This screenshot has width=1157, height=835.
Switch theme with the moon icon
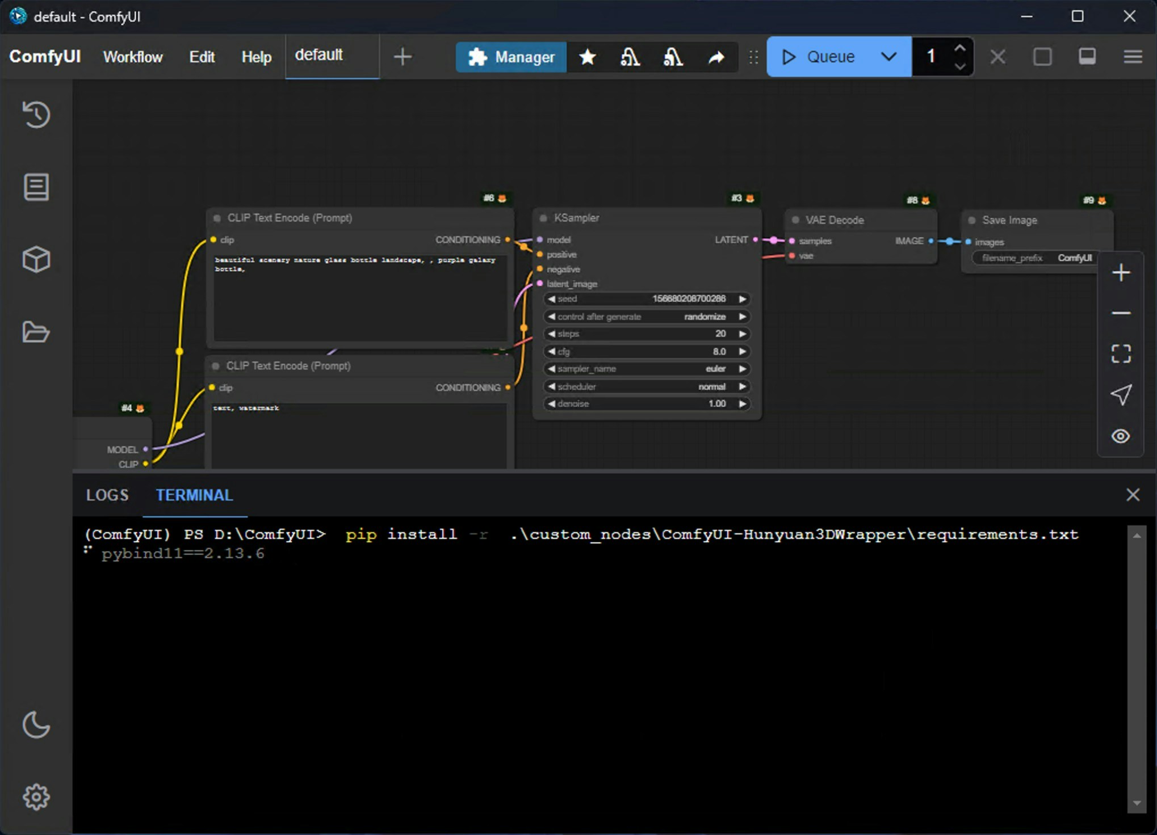tap(36, 725)
